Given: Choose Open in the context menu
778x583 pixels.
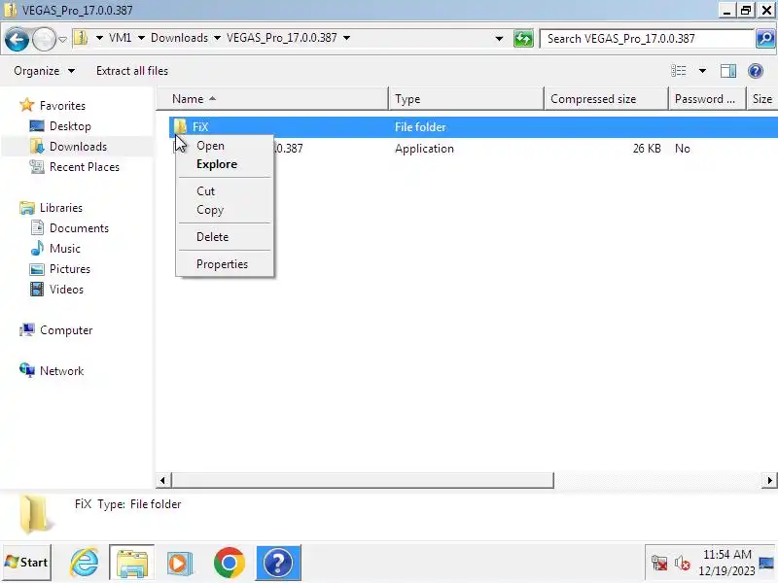Looking at the screenshot, I should [225, 146].
